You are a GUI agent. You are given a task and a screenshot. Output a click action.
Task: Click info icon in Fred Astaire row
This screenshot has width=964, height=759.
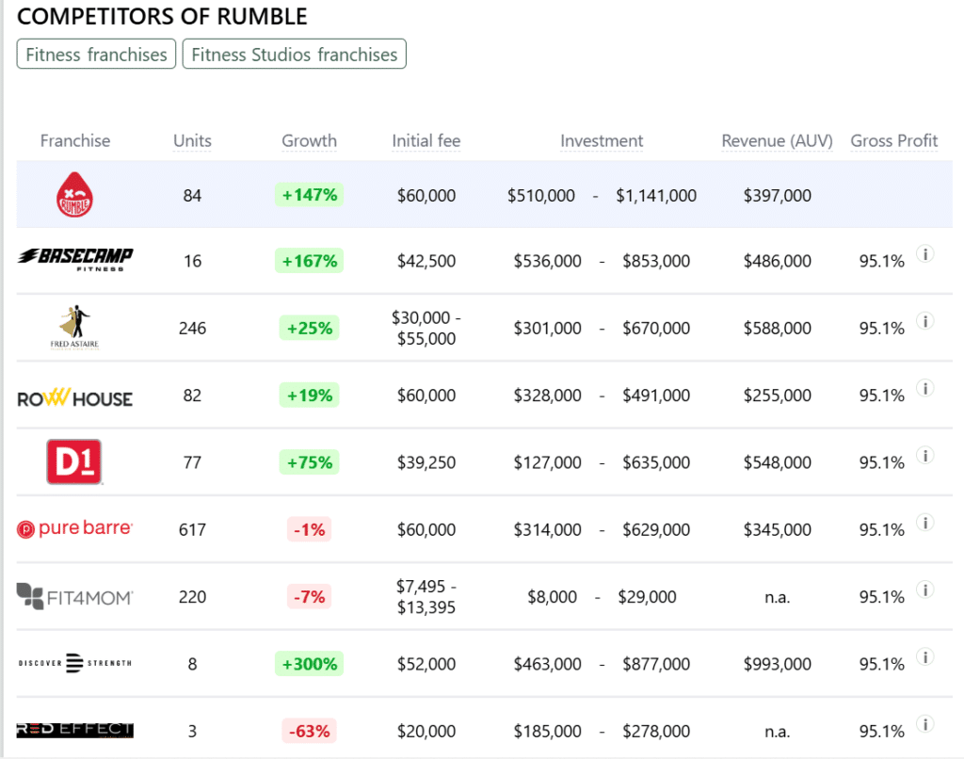[x=925, y=320]
